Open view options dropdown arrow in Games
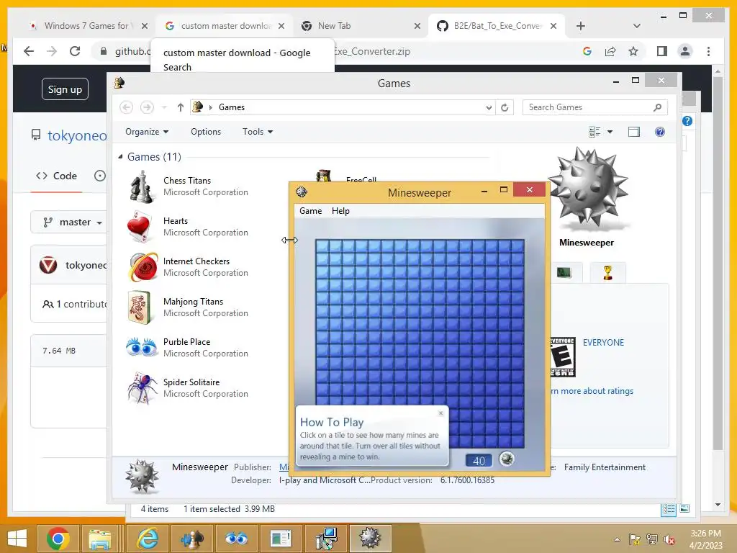 [610, 132]
